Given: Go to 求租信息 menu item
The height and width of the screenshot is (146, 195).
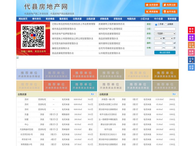Looking at the screenshot, I should tap(118, 19).
